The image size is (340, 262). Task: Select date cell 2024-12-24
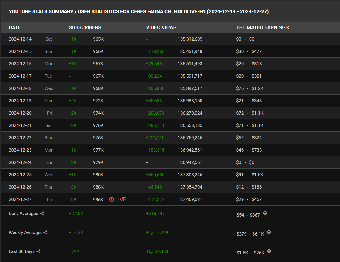tap(20, 162)
